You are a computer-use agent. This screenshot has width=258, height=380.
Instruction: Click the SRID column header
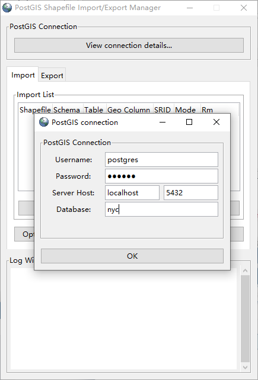[x=163, y=110]
